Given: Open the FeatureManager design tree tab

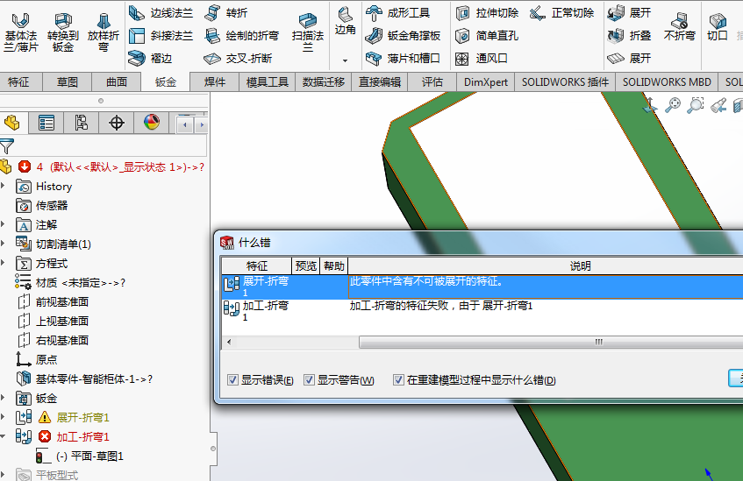Looking at the screenshot, I should (x=12, y=123).
